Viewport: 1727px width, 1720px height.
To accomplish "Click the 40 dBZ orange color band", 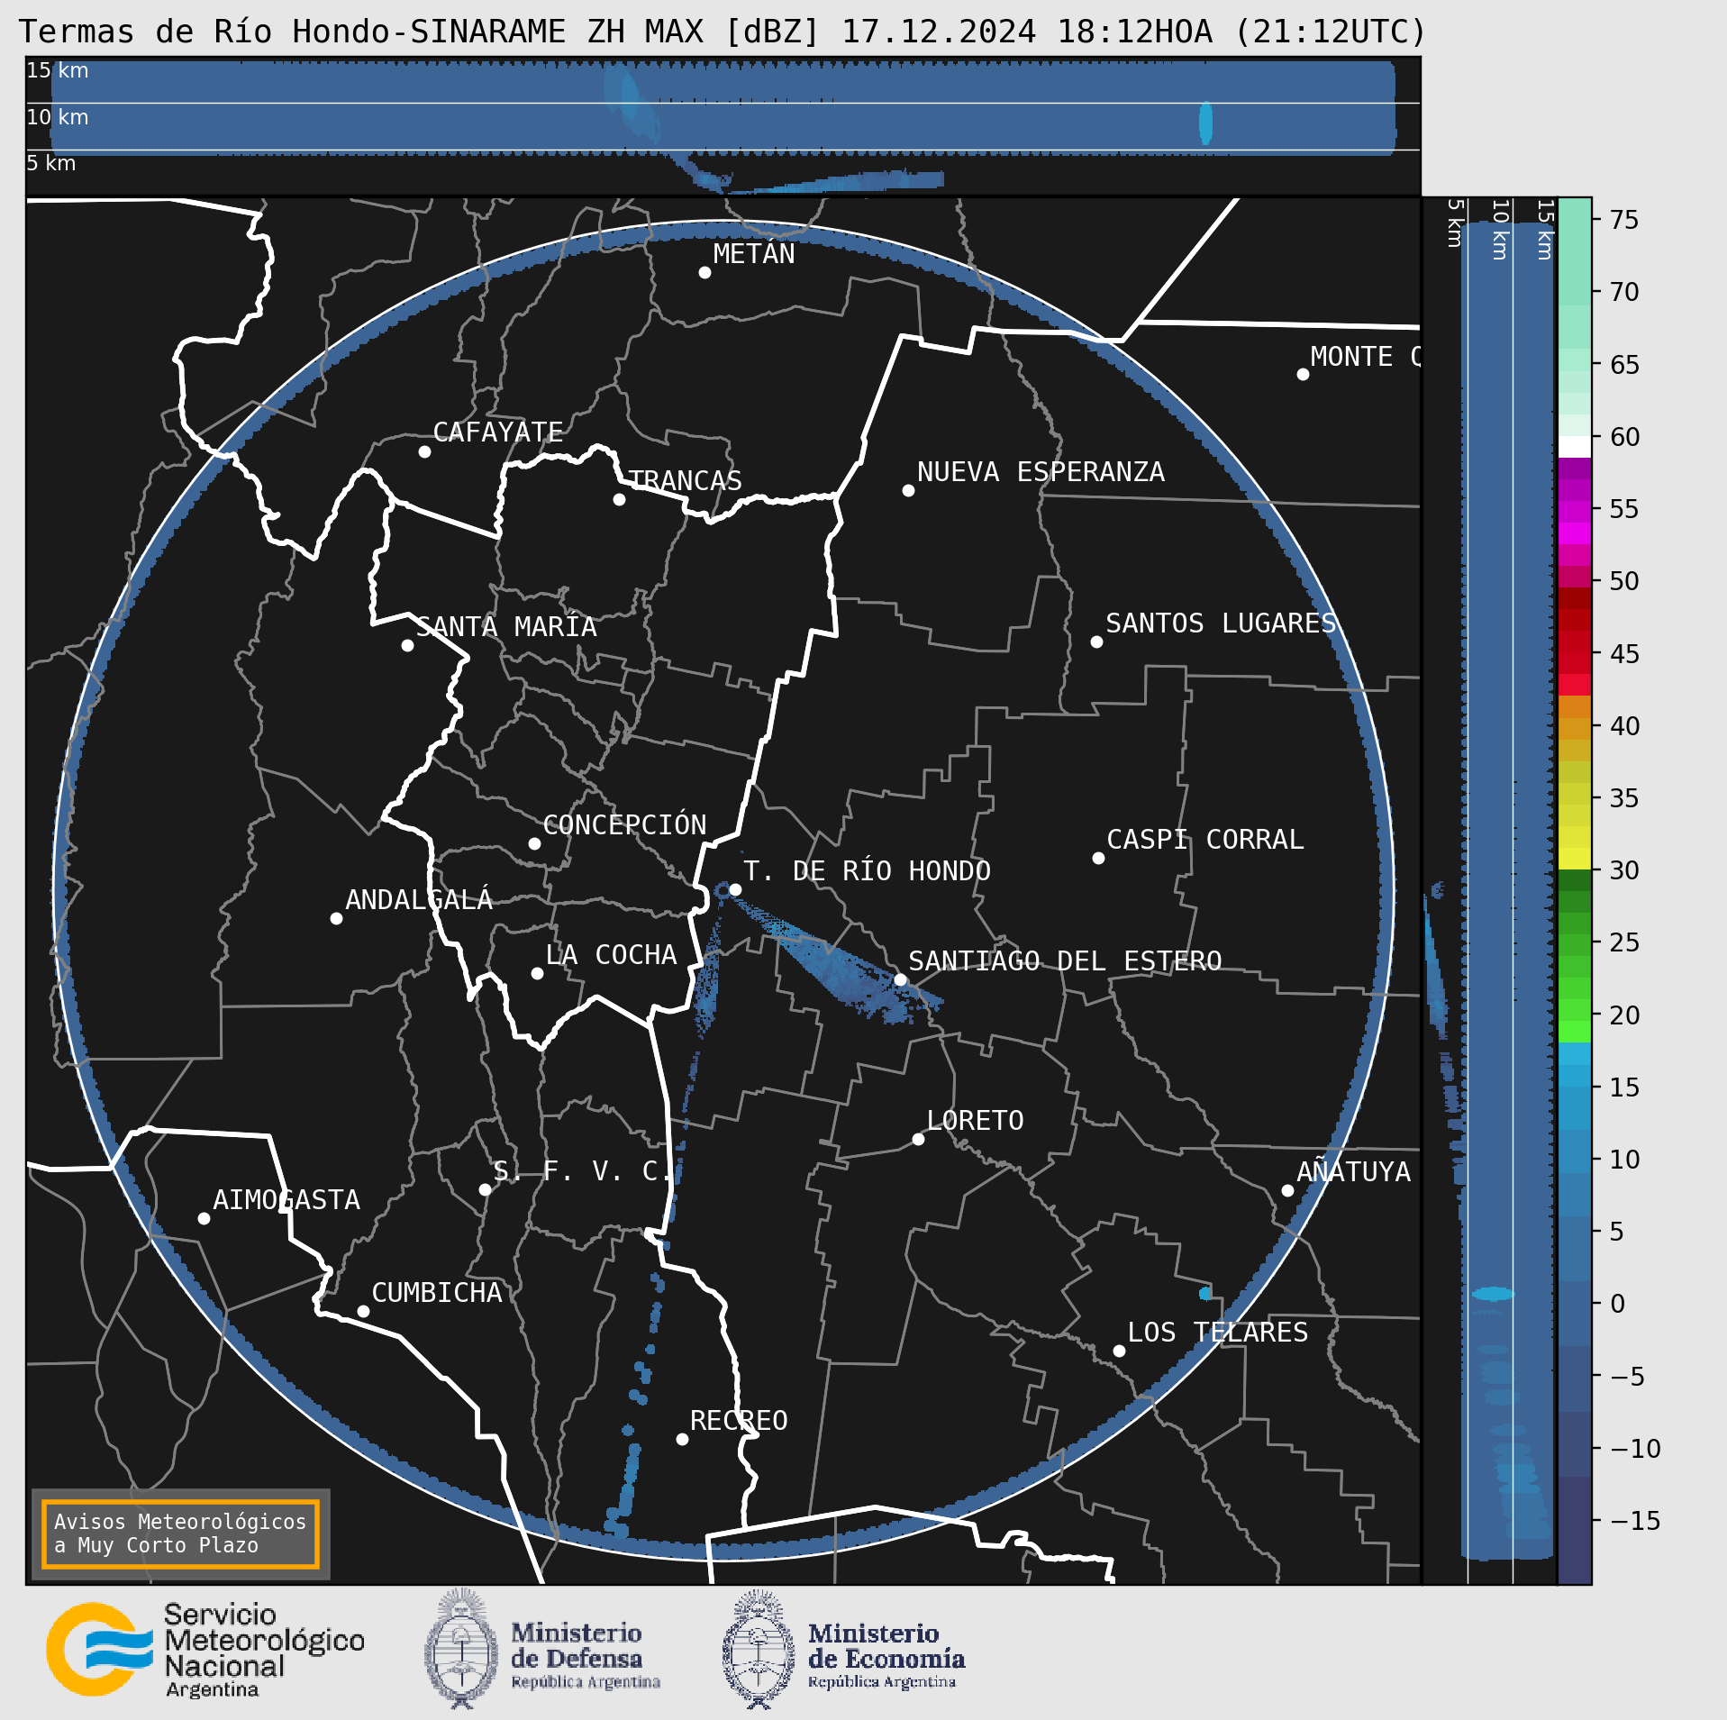I will 1575,728.
